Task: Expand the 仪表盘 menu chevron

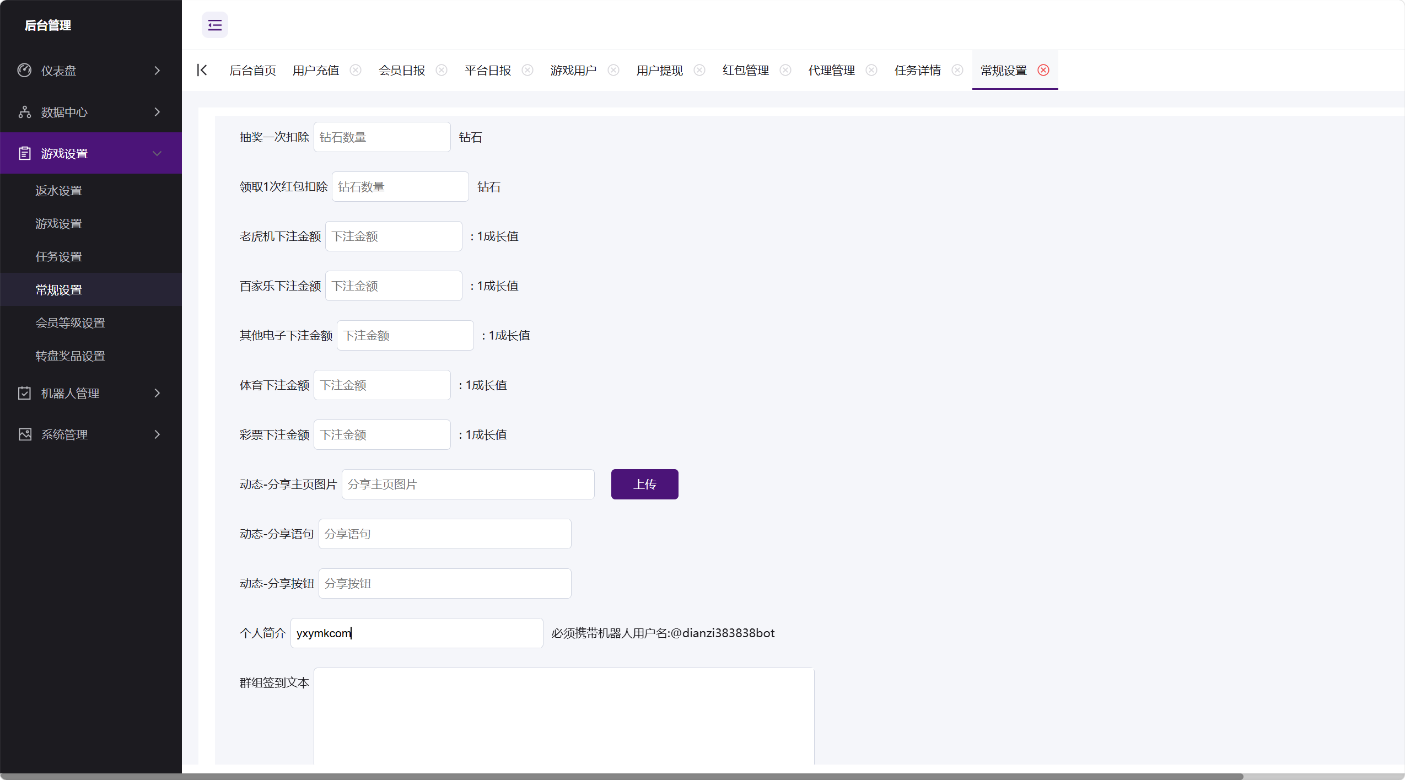Action: 157,71
